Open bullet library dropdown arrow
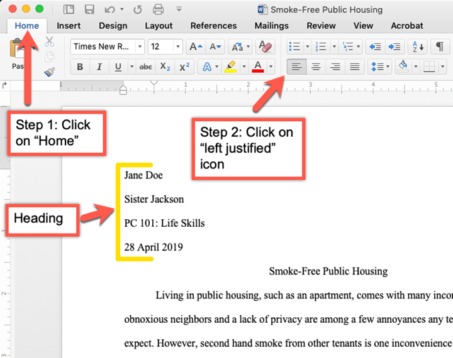Screen dimensions: 453x358 pos(308,46)
